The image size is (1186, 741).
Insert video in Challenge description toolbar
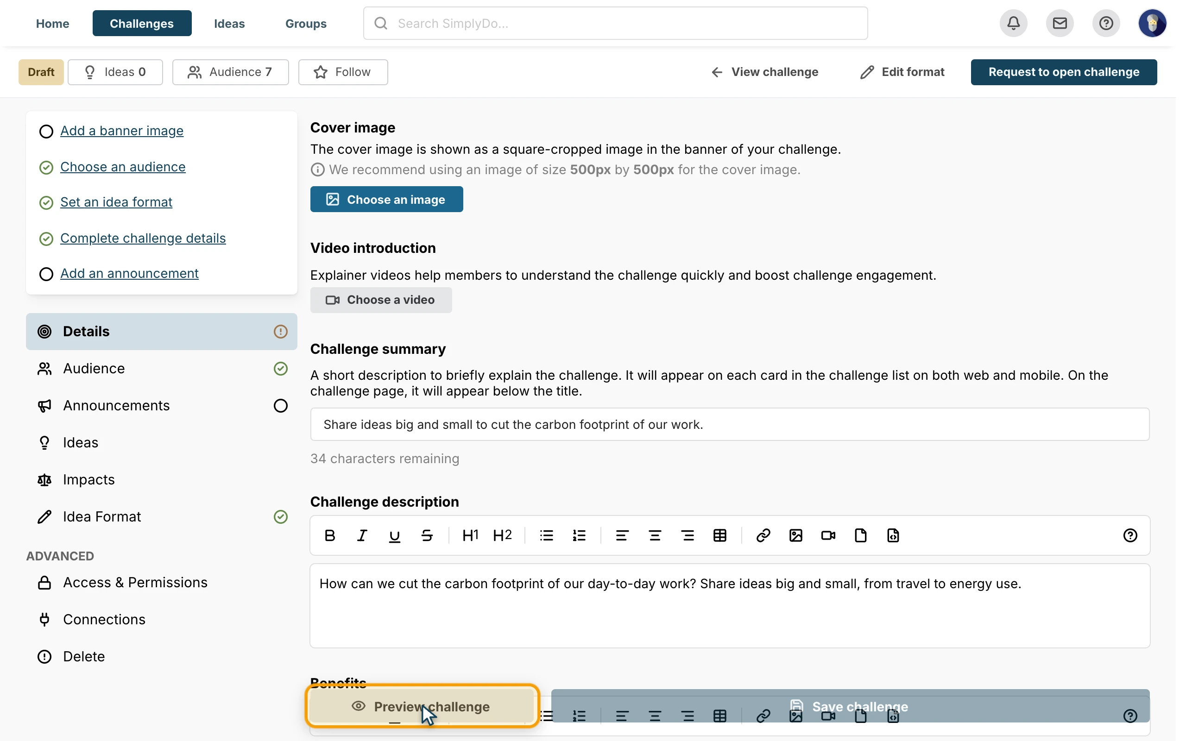click(x=828, y=535)
